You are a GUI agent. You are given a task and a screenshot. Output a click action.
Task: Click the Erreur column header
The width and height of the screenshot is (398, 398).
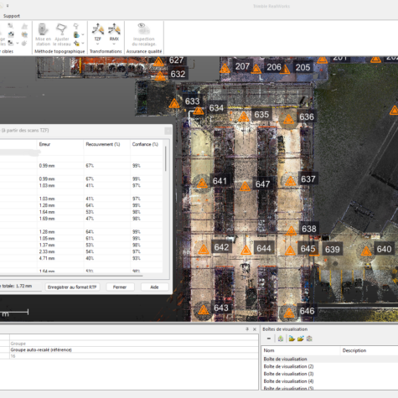tap(60, 144)
